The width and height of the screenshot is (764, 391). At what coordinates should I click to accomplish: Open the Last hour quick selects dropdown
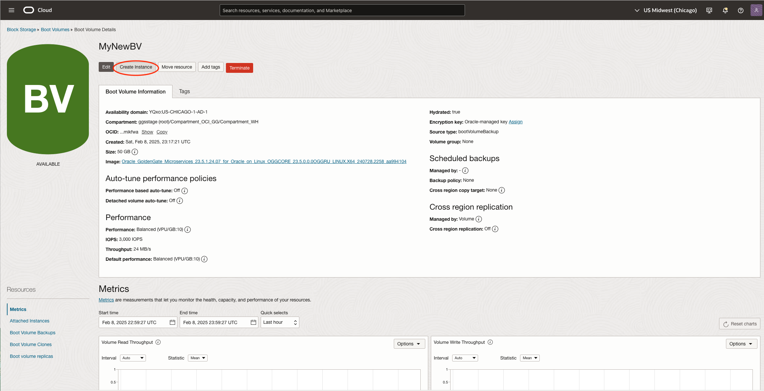[280, 322]
